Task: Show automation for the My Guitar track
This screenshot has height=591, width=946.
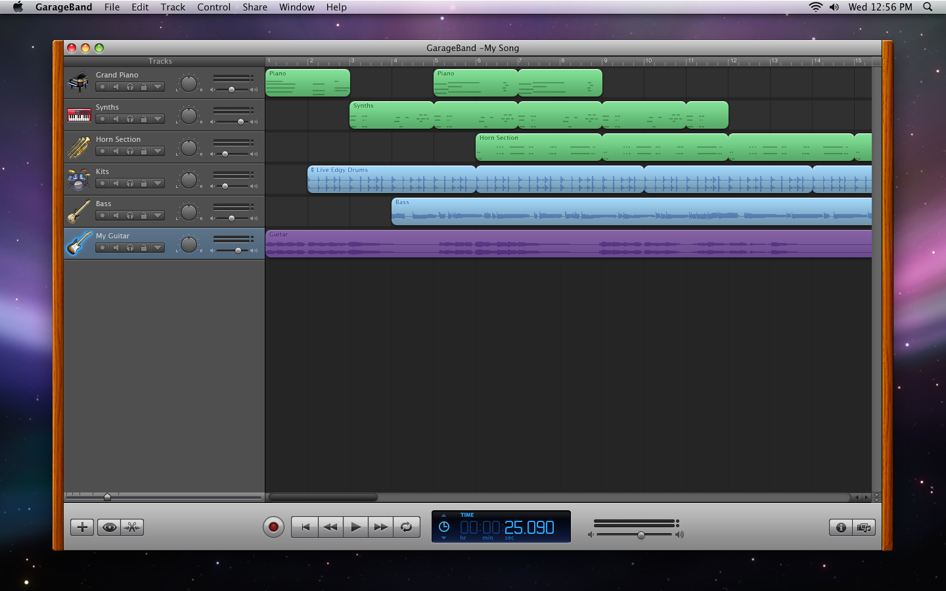Action: click(x=158, y=248)
